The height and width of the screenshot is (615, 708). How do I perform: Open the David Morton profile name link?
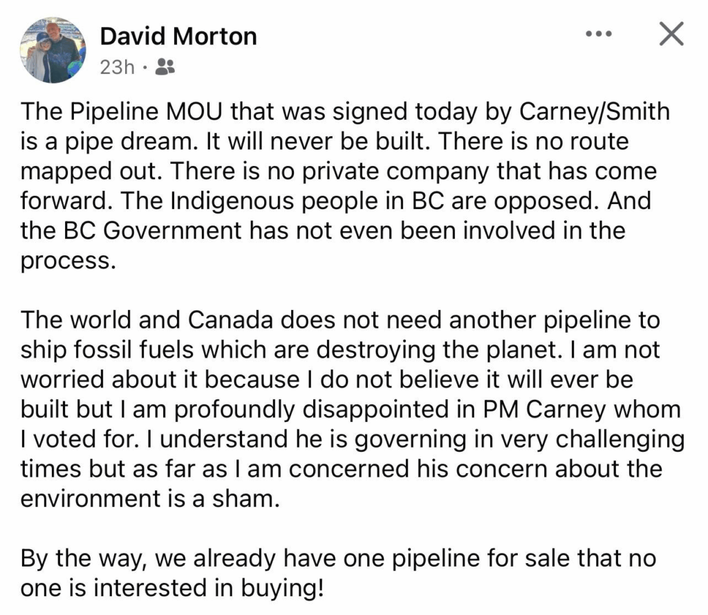pyautogui.click(x=178, y=36)
